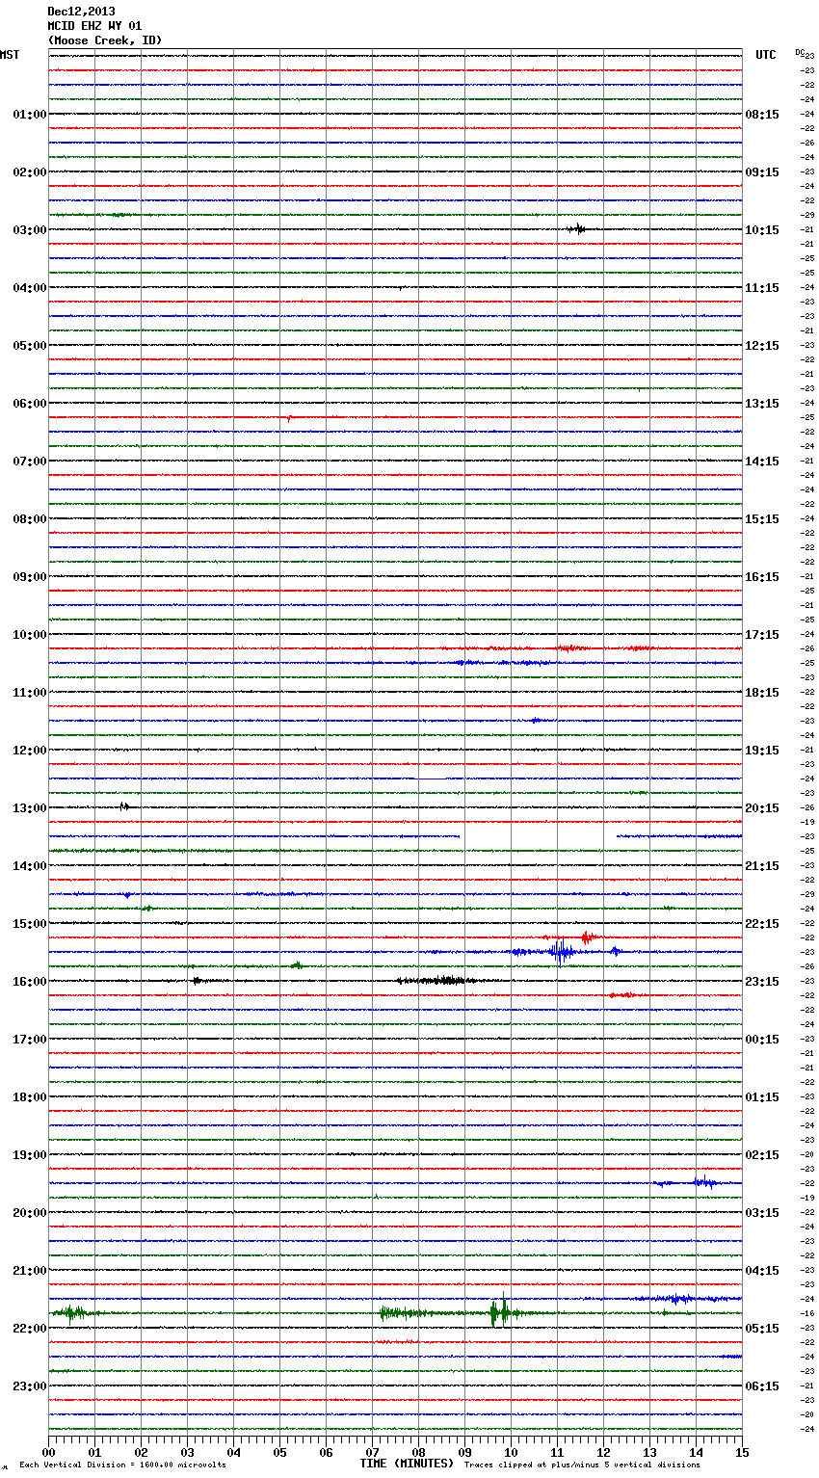
Task: Click the 09:15 UTC time label
Action: pyautogui.click(x=762, y=172)
